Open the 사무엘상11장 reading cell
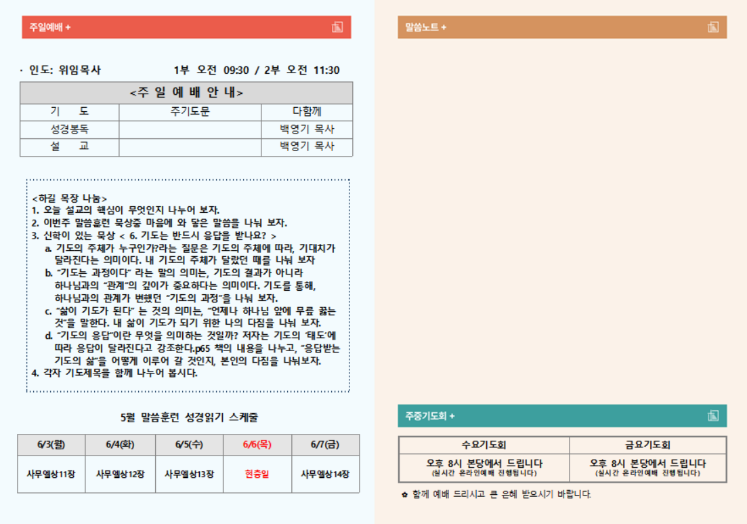Viewport: 747px width, 524px height. point(52,474)
